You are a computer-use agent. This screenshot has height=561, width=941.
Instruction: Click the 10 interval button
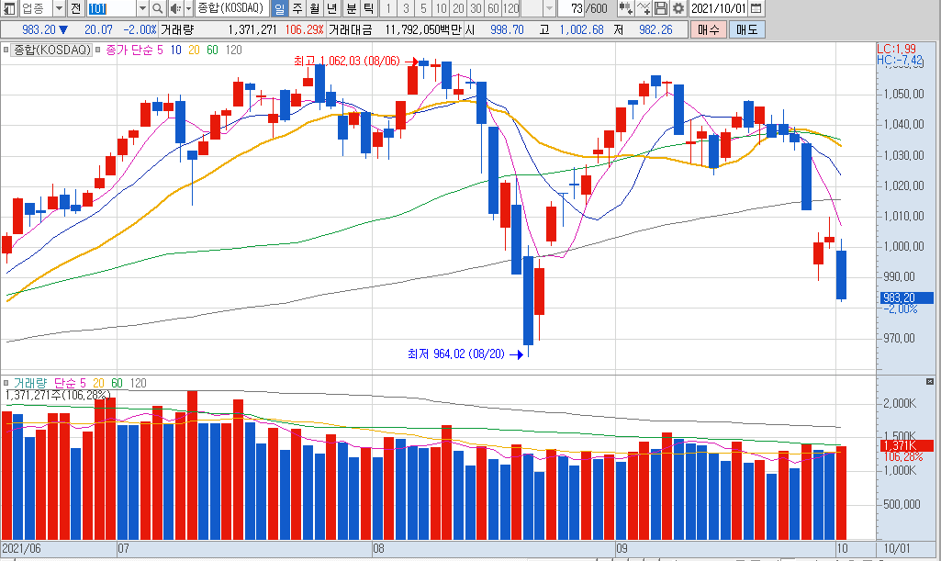[x=441, y=8]
